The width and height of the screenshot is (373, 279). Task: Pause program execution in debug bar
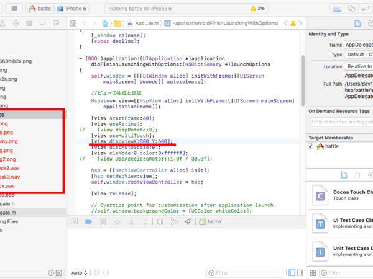(103, 221)
